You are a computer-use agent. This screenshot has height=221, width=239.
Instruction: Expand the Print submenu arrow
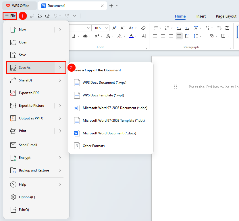coord(60,131)
